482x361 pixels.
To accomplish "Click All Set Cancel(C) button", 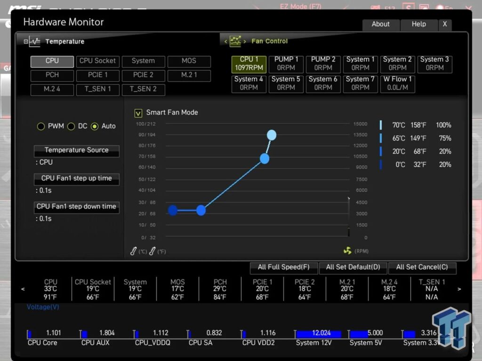I will click(x=422, y=267).
